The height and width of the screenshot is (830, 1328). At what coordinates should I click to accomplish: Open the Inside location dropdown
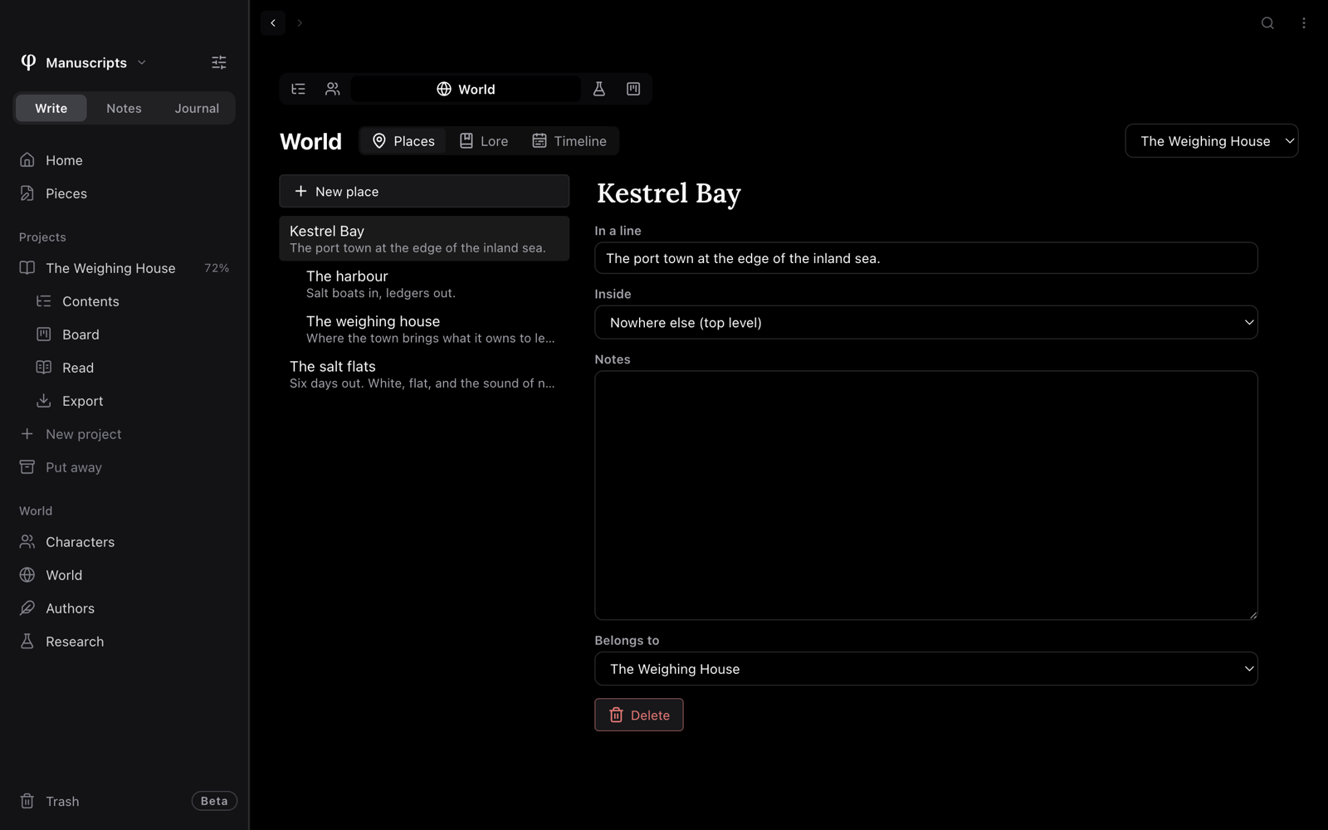[926, 322]
